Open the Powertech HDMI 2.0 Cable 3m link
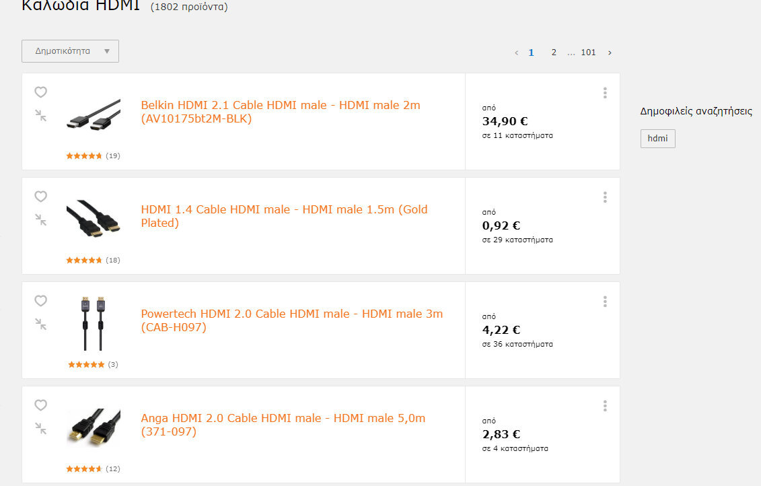 click(292, 320)
